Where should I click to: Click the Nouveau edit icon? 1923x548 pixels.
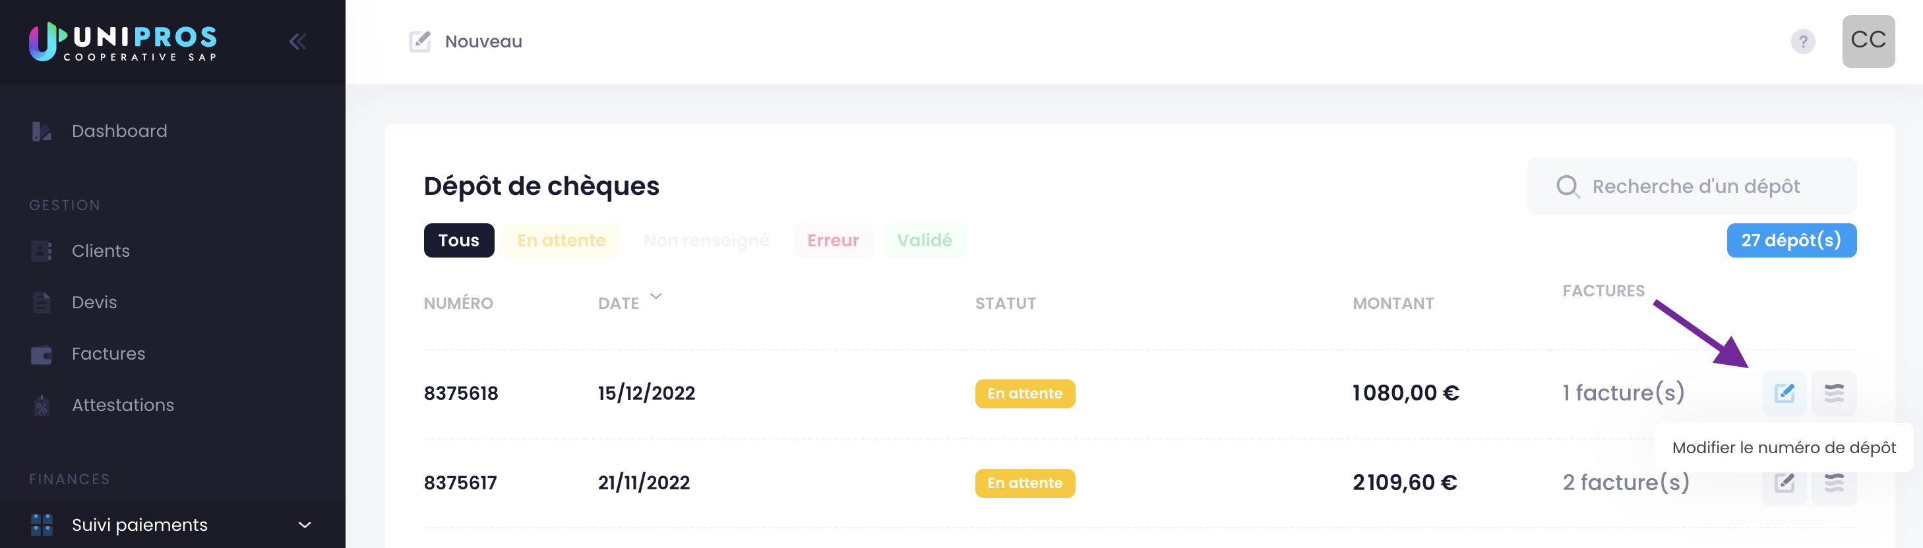coord(419,41)
